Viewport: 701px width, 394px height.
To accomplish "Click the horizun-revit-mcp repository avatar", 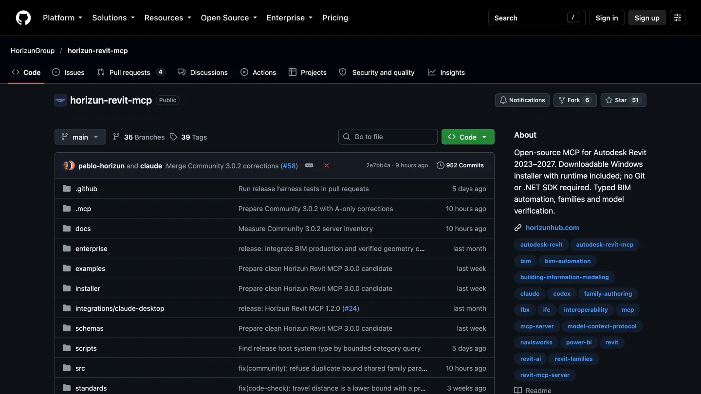I will click(60, 100).
